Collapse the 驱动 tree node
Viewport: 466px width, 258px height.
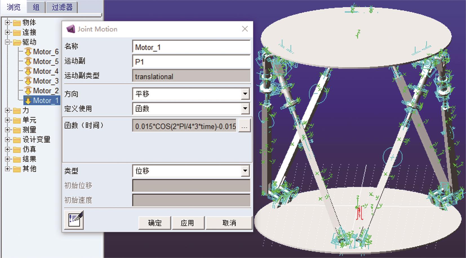pyautogui.click(x=8, y=42)
